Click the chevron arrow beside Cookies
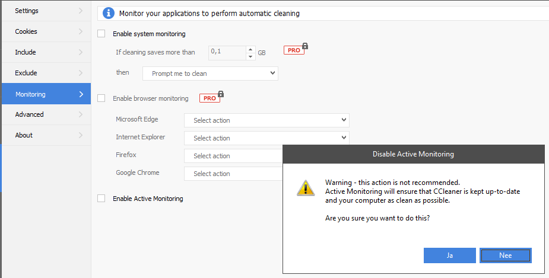The width and height of the screenshot is (549, 278). (x=81, y=31)
